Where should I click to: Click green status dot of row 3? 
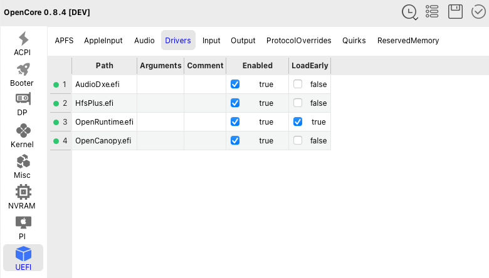(56, 122)
